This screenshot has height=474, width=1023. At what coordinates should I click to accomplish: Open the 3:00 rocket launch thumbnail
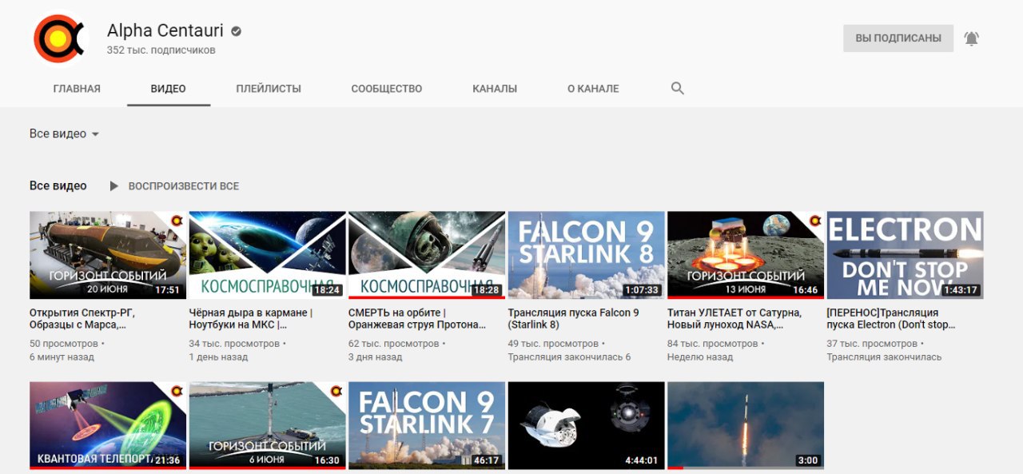click(x=746, y=425)
